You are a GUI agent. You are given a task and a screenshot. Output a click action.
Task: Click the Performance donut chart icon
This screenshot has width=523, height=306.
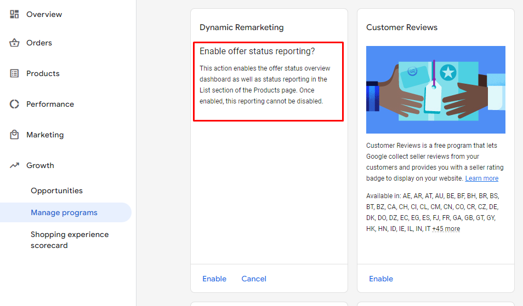coord(14,104)
